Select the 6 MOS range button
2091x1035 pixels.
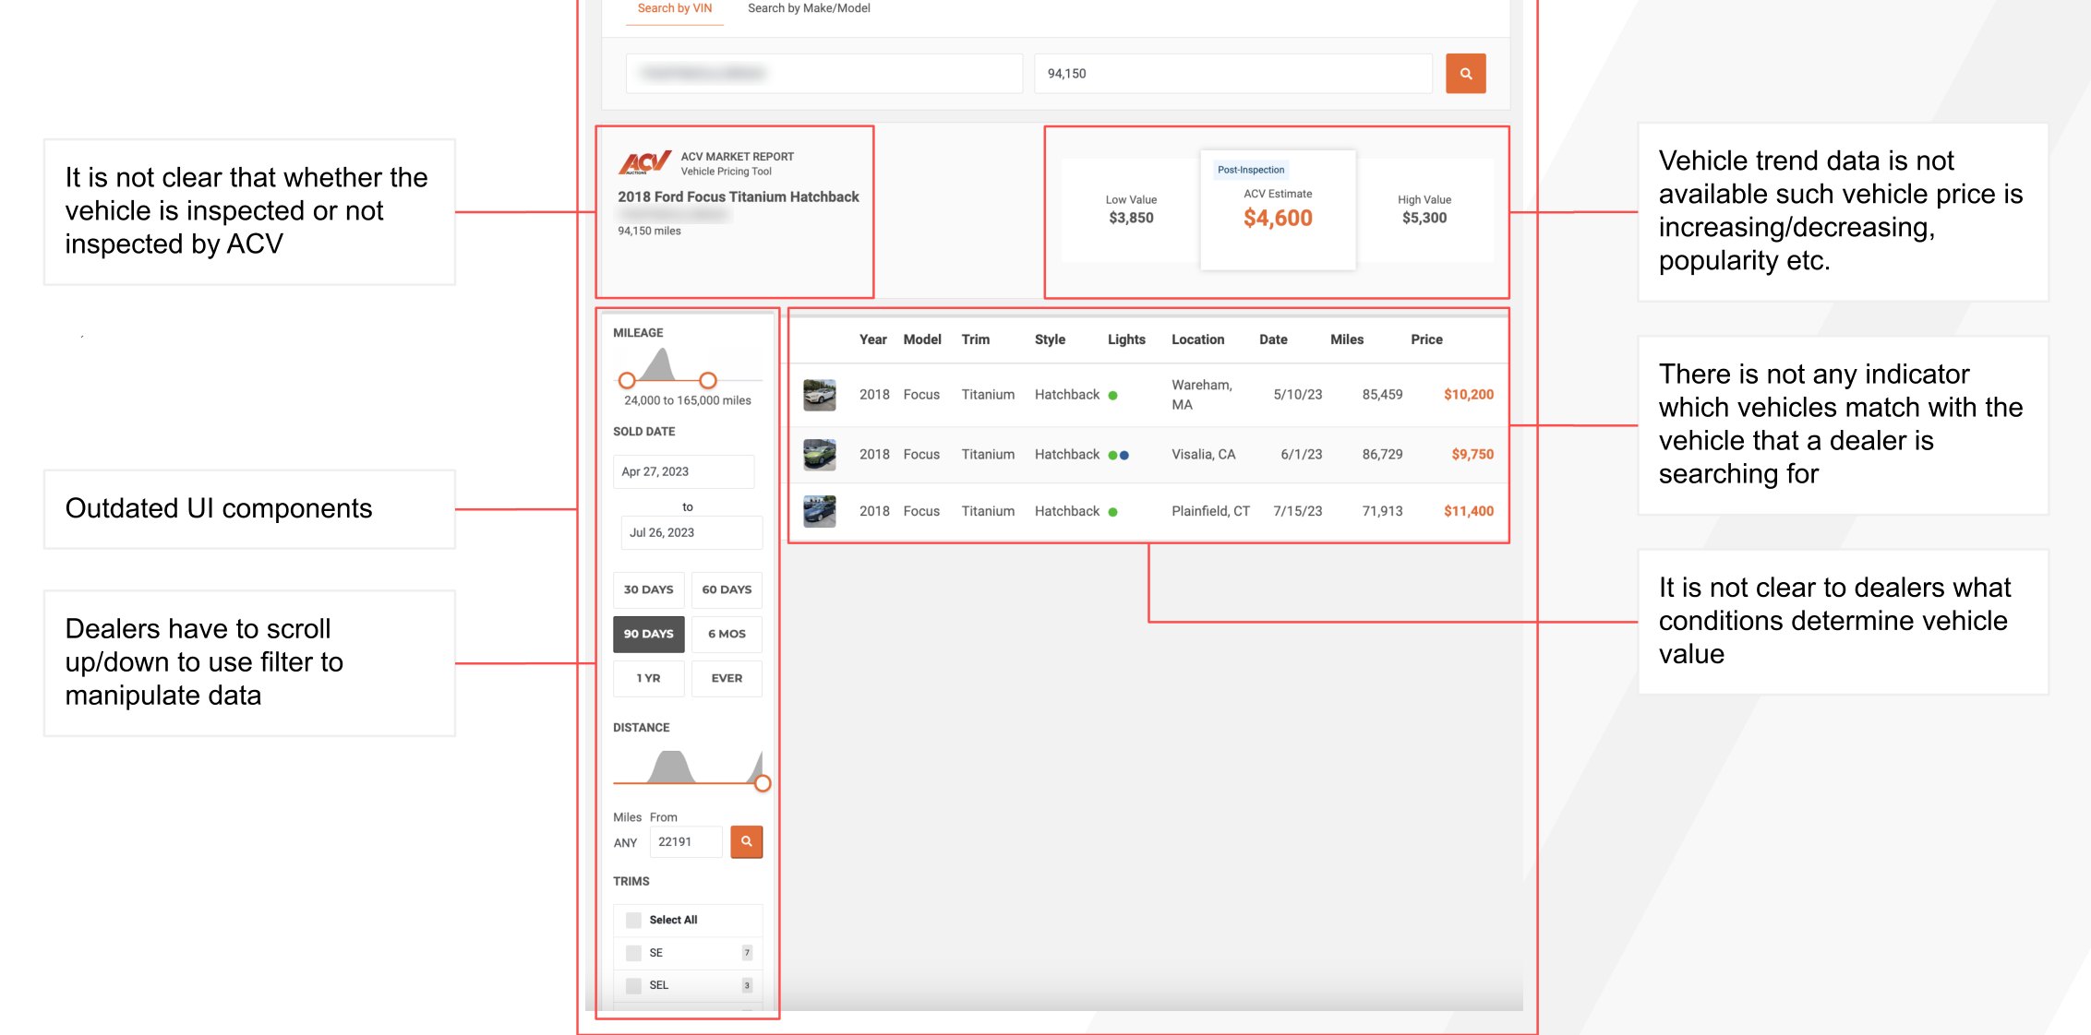[x=727, y=634]
